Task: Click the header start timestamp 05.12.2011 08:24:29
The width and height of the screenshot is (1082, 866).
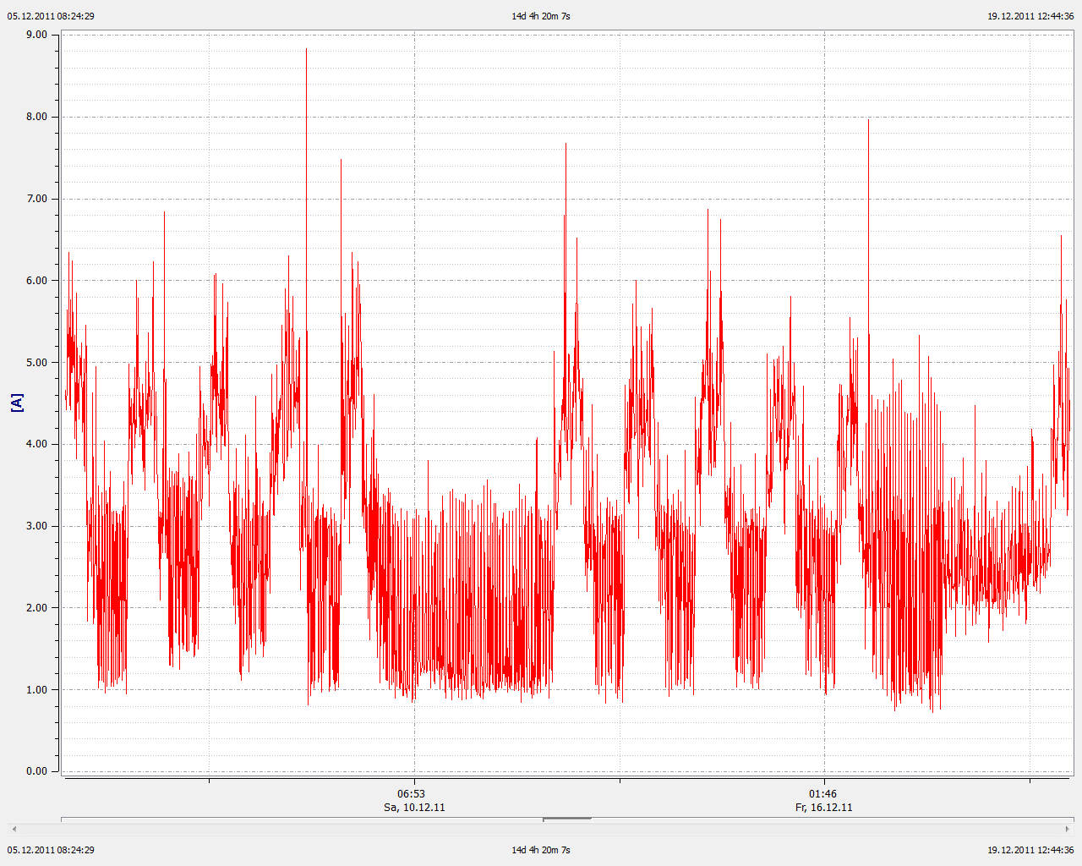Action: (51, 16)
